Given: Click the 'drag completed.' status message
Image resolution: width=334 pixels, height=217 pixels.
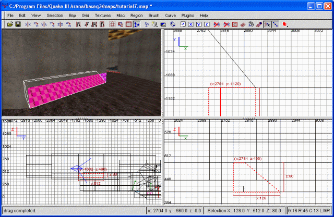Looking at the screenshot, I should pyautogui.click(x=20, y=211).
